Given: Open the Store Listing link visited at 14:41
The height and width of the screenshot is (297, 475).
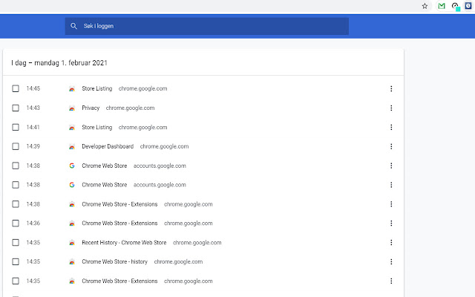Looking at the screenshot, I should click(97, 127).
